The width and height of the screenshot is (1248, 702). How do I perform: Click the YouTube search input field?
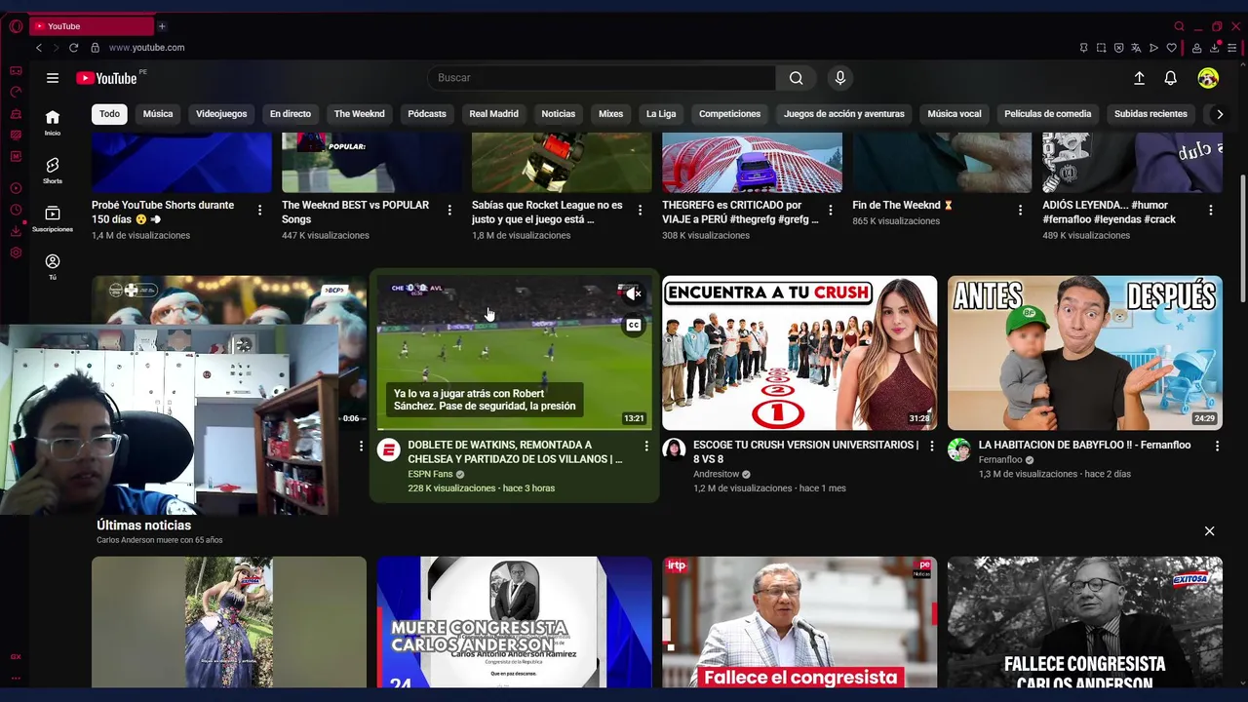(x=602, y=78)
